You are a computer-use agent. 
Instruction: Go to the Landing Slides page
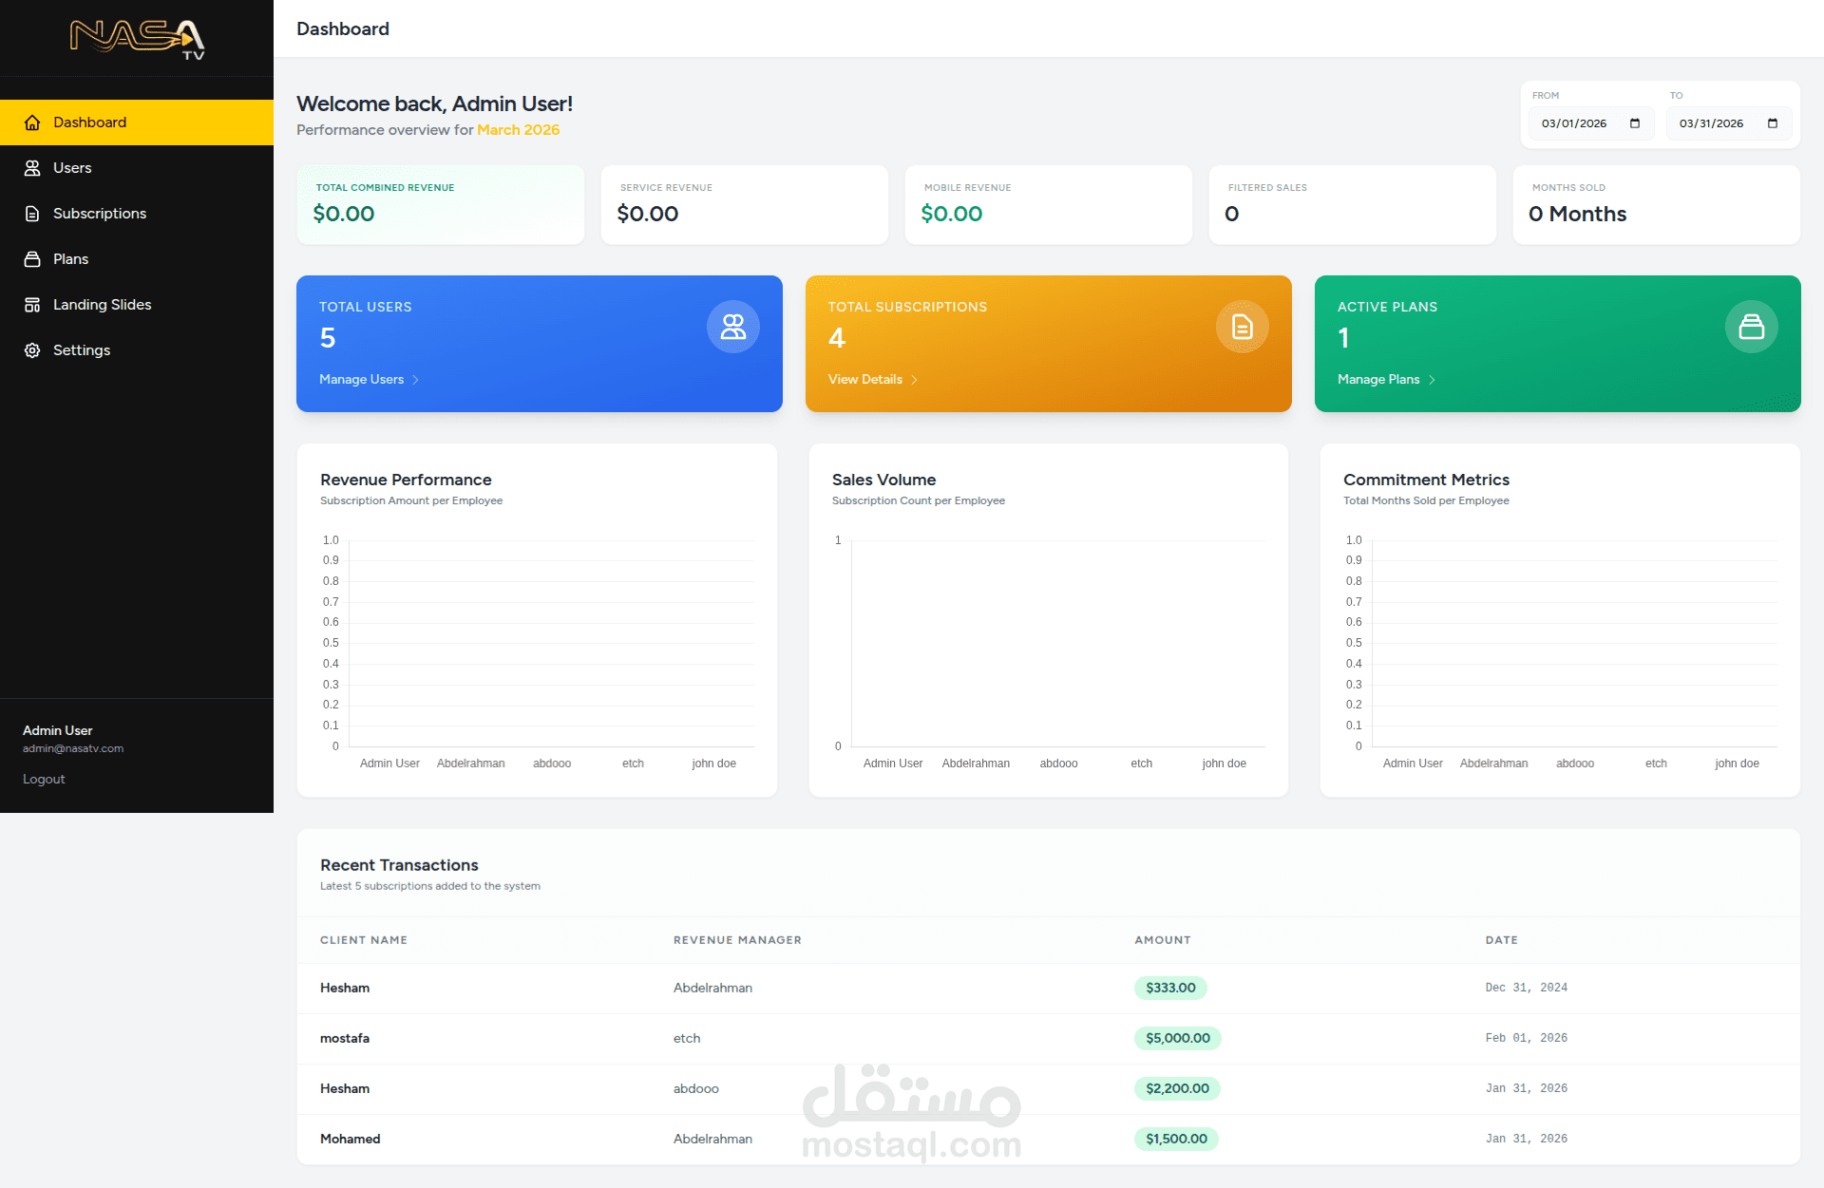click(102, 305)
